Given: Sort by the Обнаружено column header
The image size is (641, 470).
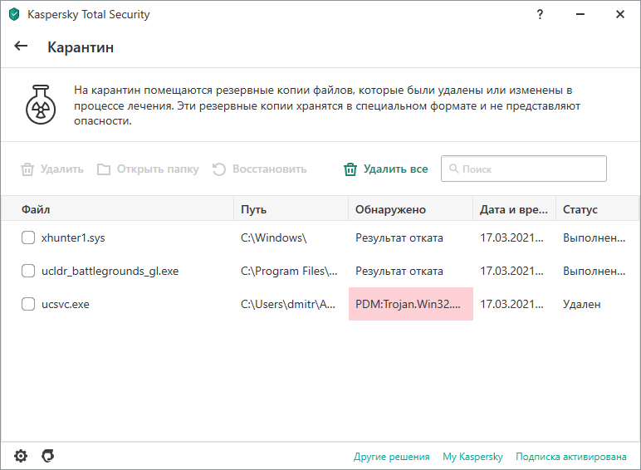Looking at the screenshot, I should [410, 209].
